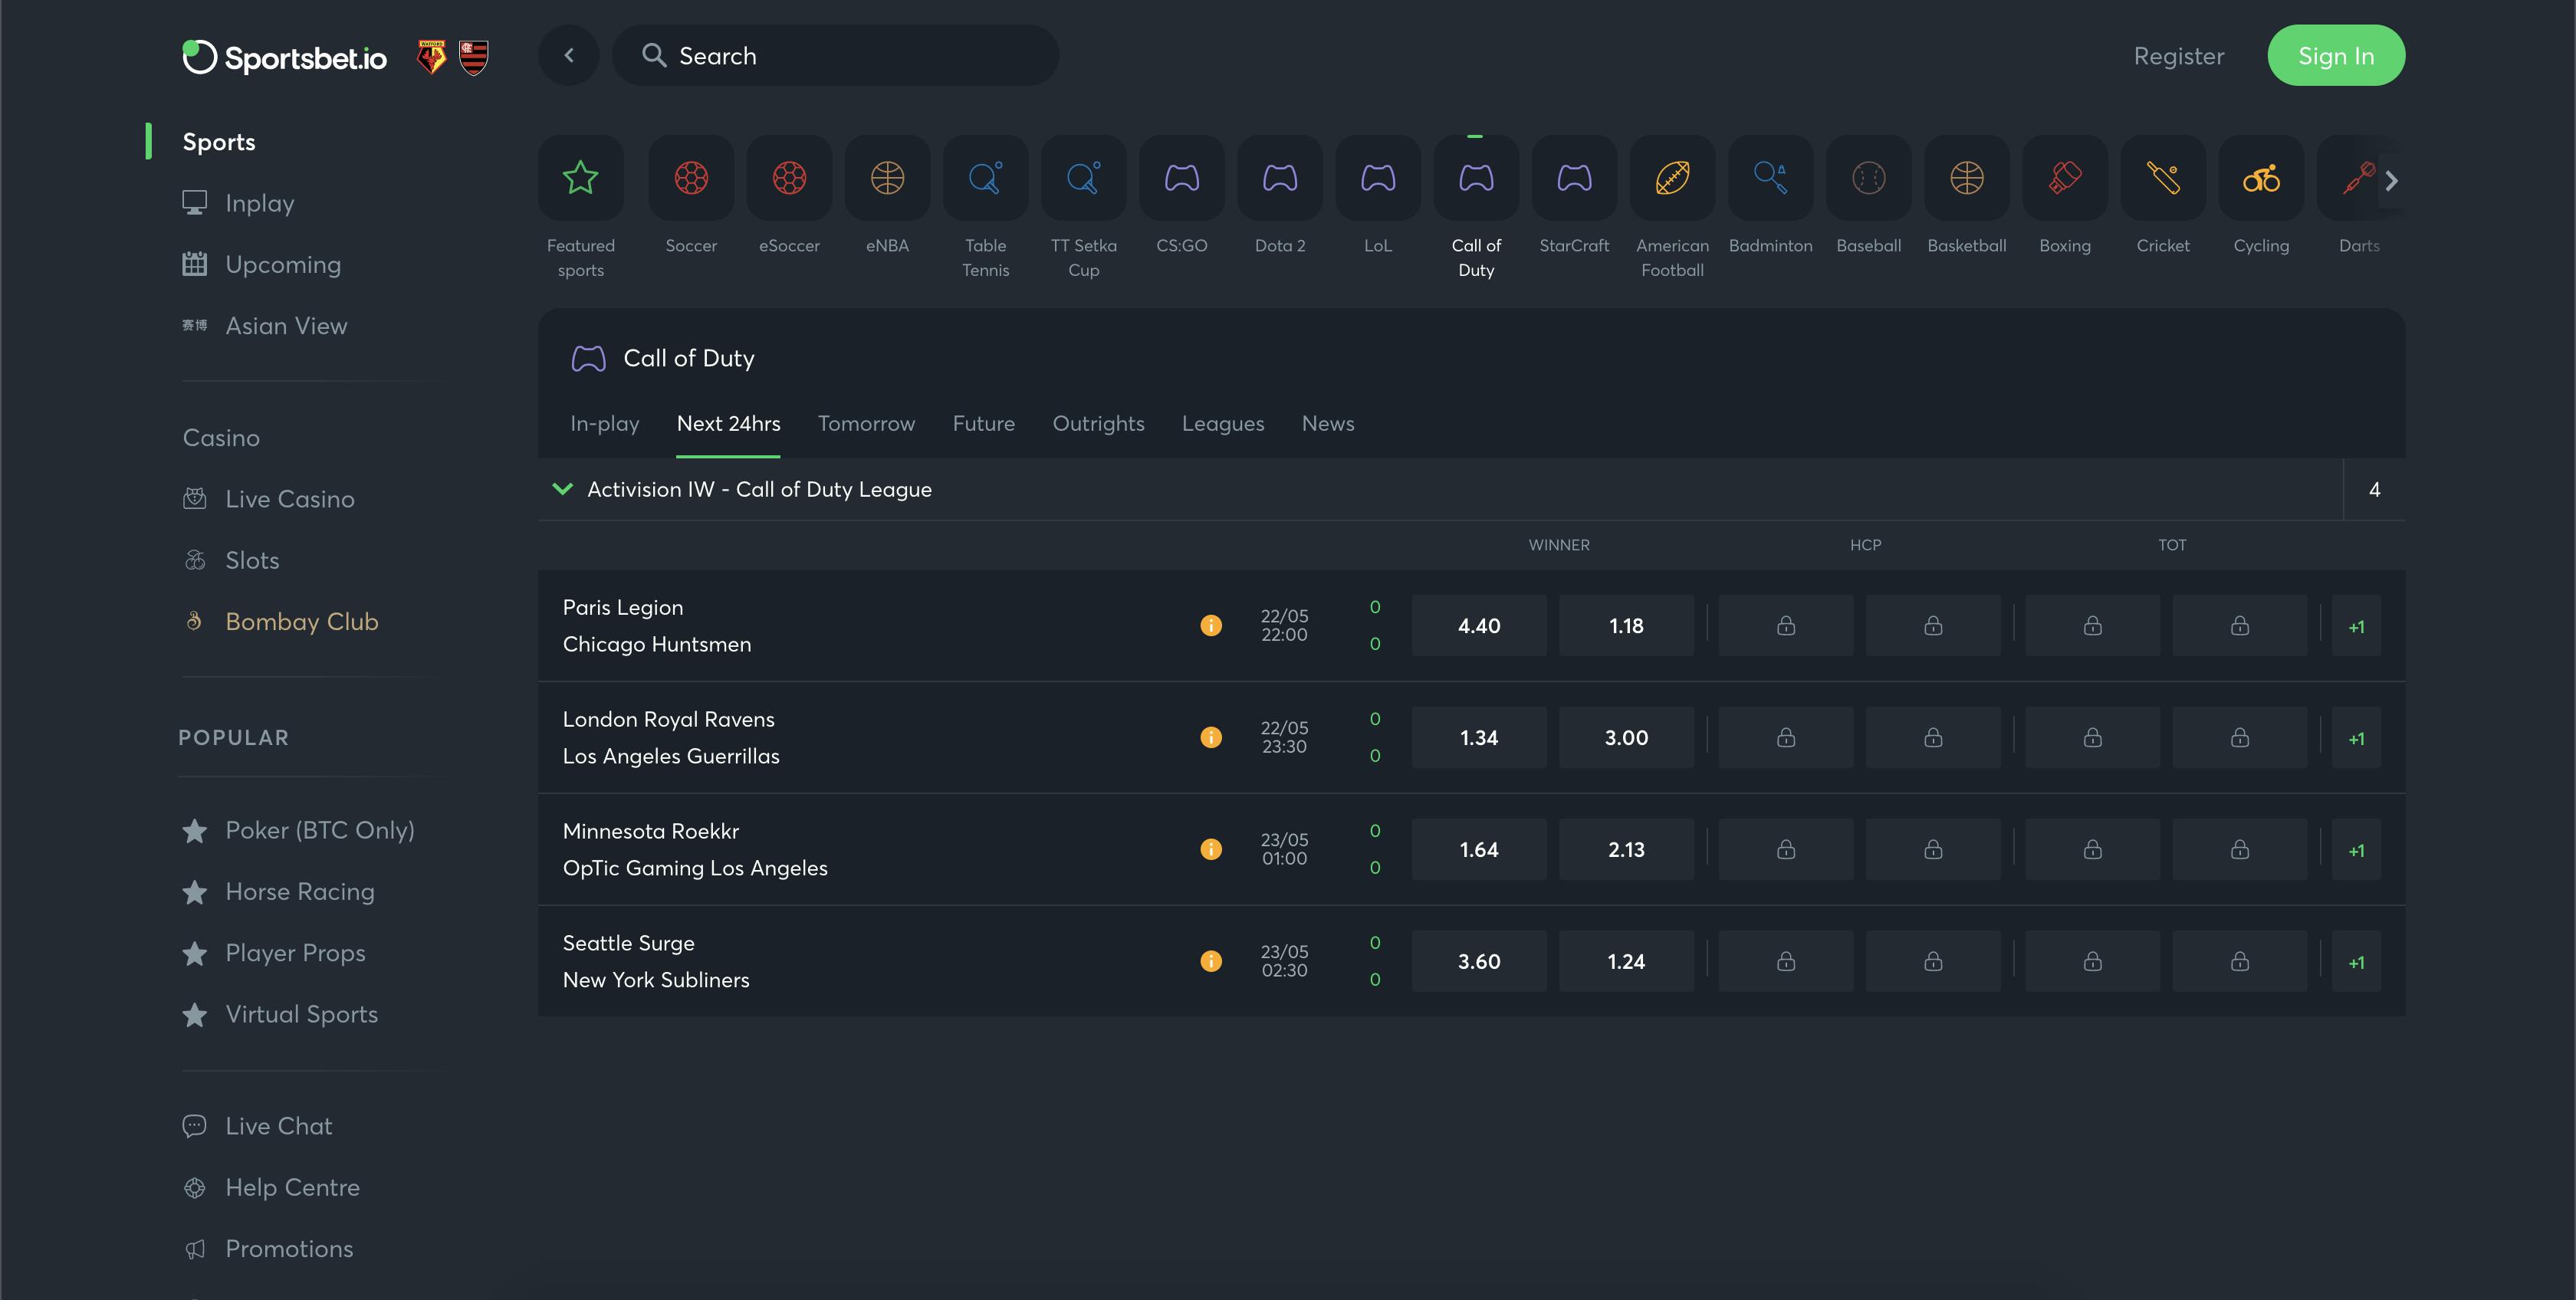The width and height of the screenshot is (2576, 1300).
Task: Click the Sportsbet.io logo
Action: [284, 57]
